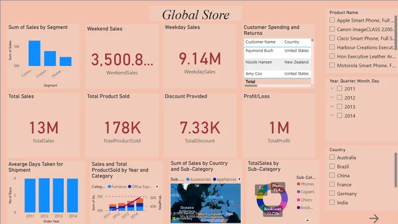Screen dimensions: 398x224
Task: Click the 2014 shipment days bar
Action: click(x=73, y=195)
